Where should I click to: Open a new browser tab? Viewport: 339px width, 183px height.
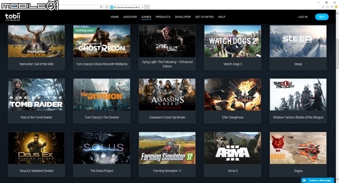[147, 8]
